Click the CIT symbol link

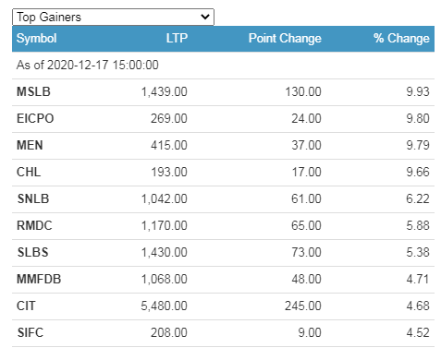click(26, 306)
